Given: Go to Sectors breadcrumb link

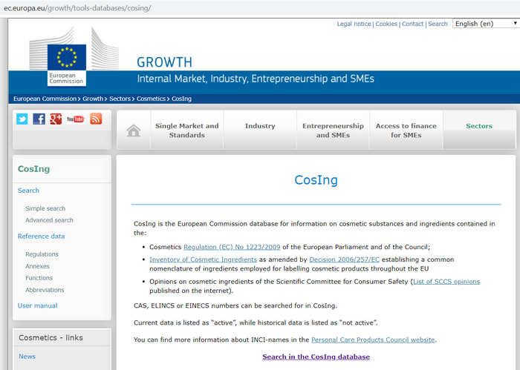Looking at the screenshot, I should pyautogui.click(x=120, y=99).
